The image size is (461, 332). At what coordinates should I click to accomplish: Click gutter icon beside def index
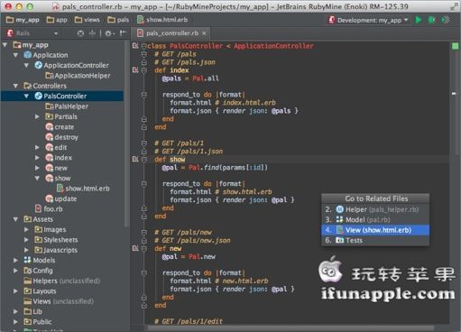tap(135, 70)
